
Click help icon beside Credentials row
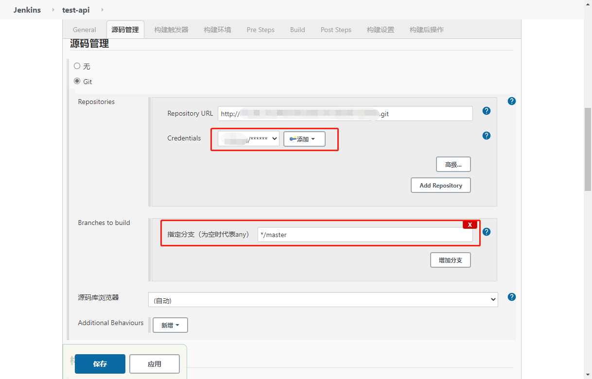click(x=486, y=136)
